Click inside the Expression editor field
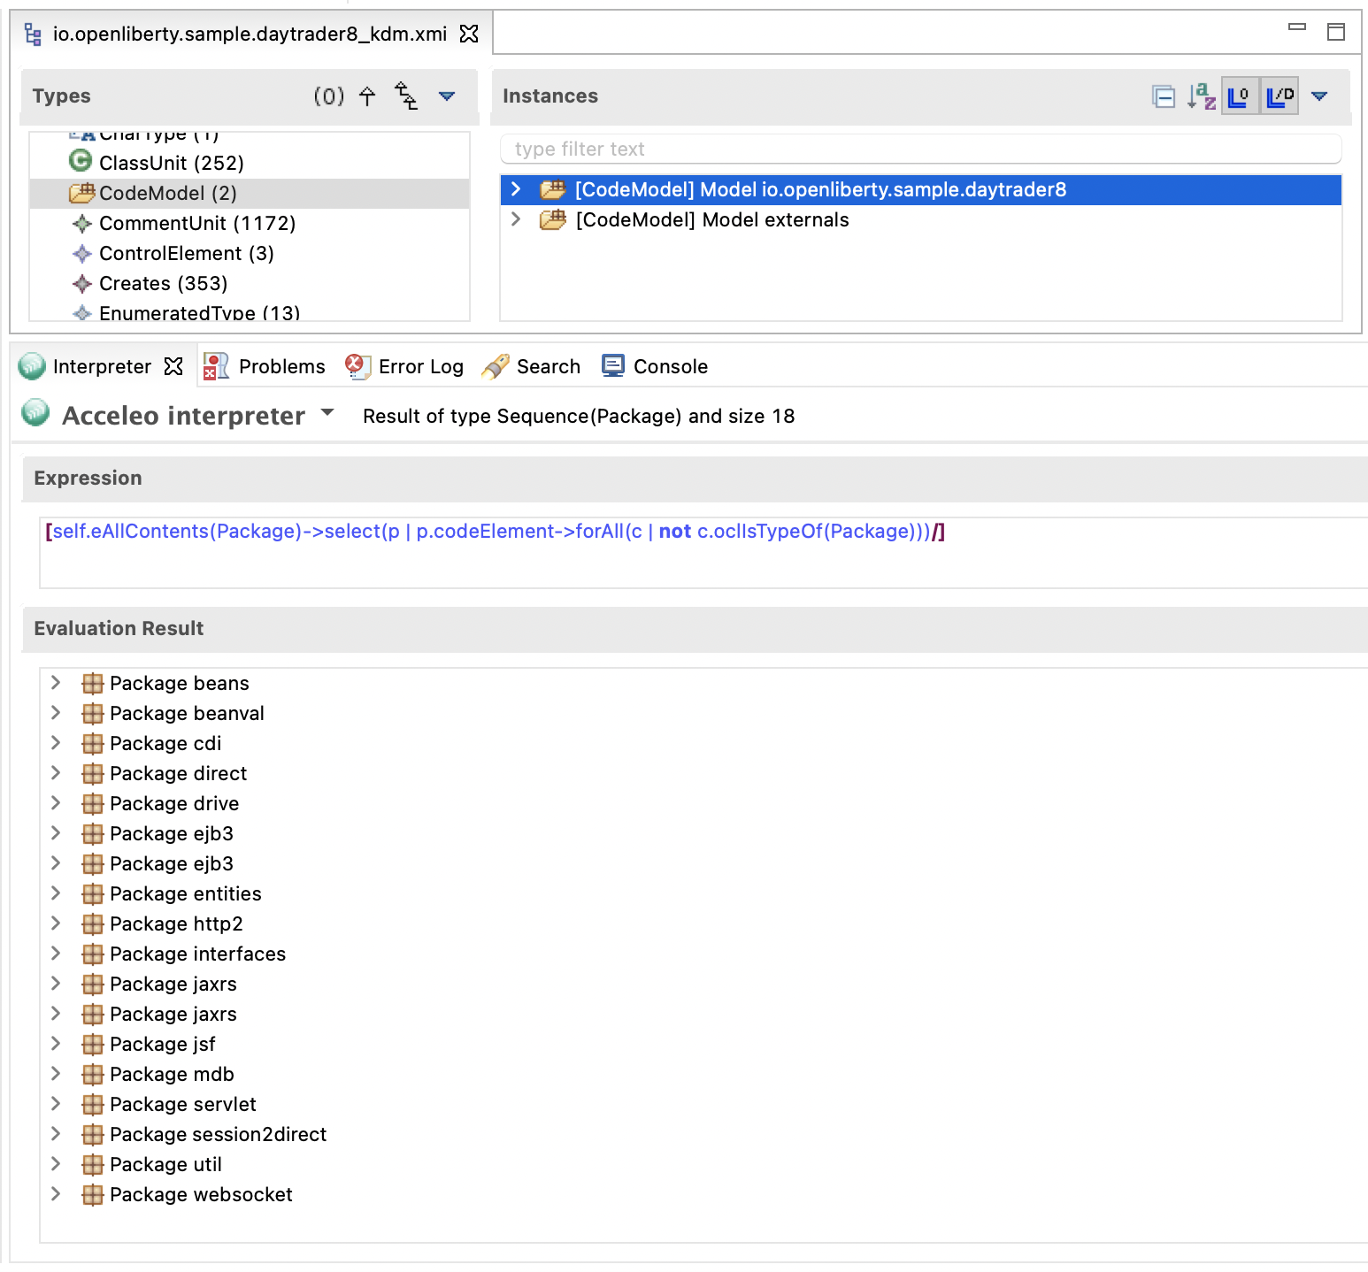The image size is (1368, 1272). click(x=703, y=553)
